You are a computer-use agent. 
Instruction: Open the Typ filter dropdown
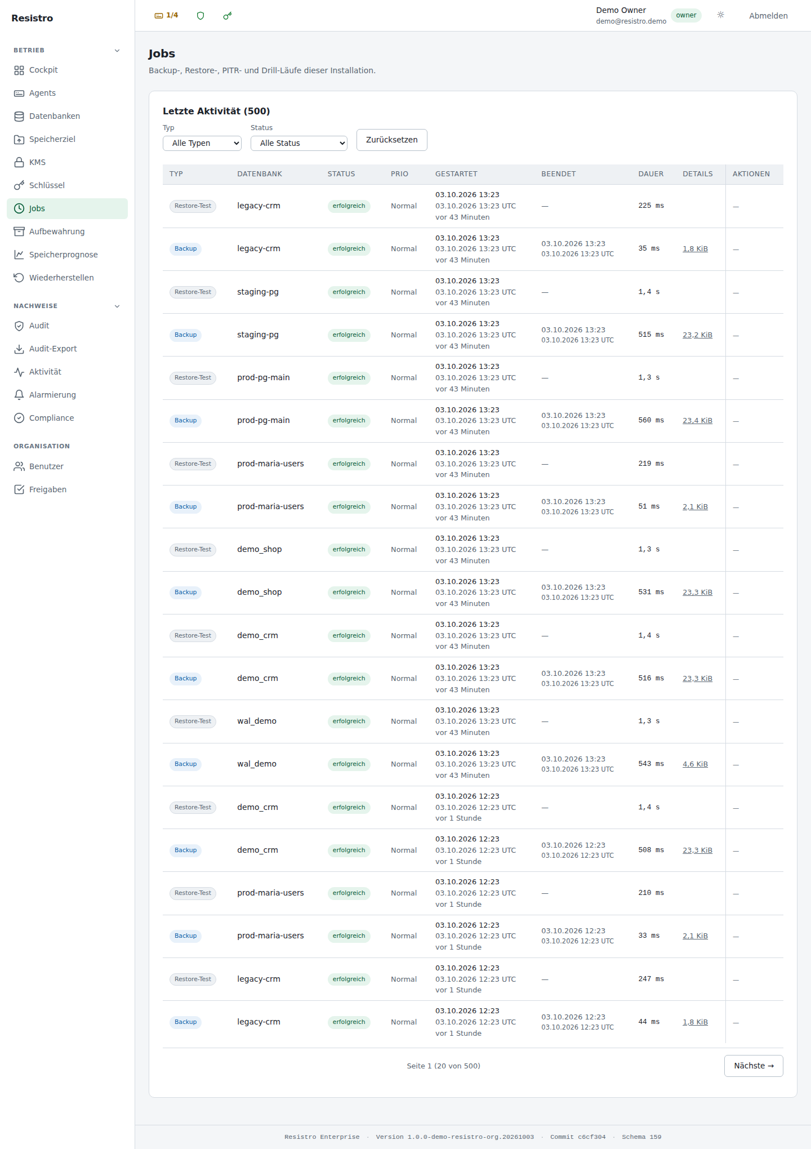tap(202, 144)
